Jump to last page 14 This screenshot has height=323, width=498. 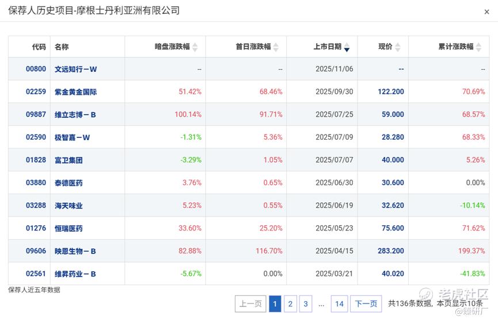point(339,303)
